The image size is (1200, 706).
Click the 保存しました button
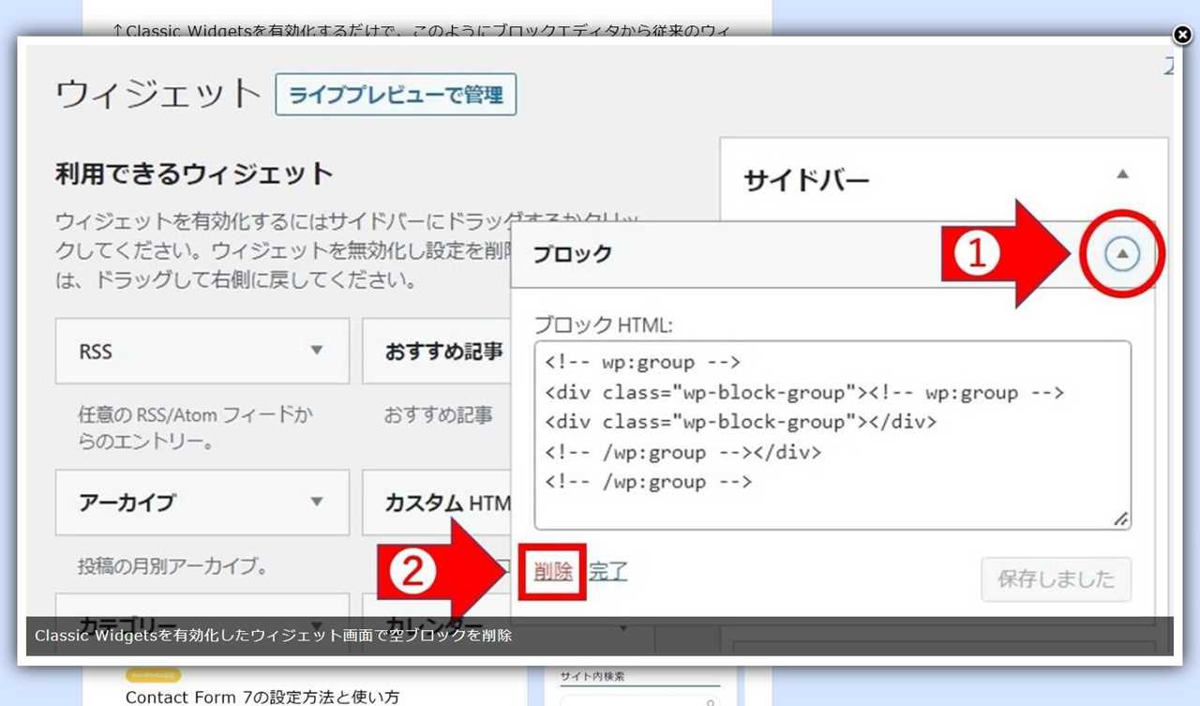[x=1057, y=578]
